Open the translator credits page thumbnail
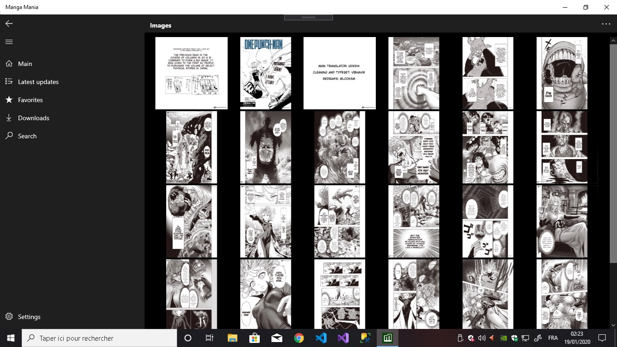 click(340, 73)
